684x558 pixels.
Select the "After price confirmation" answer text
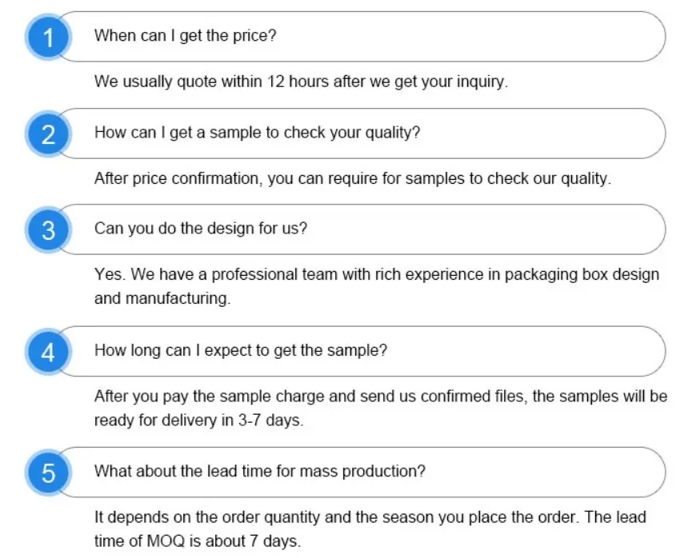point(352,178)
